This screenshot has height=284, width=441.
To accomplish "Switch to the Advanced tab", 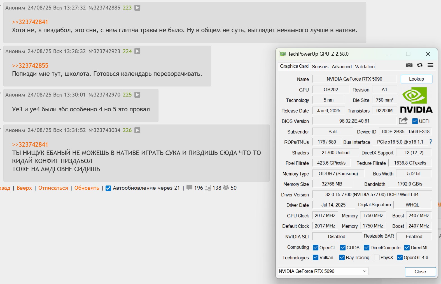I will (342, 67).
